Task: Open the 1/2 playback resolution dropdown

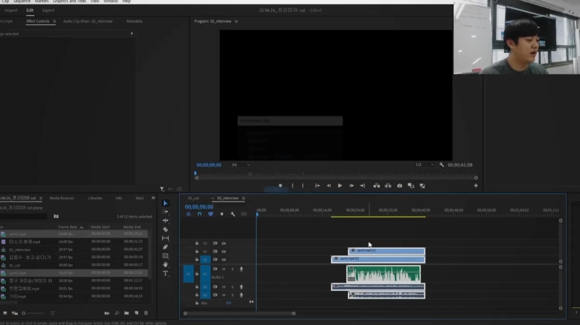Action: click(425, 165)
